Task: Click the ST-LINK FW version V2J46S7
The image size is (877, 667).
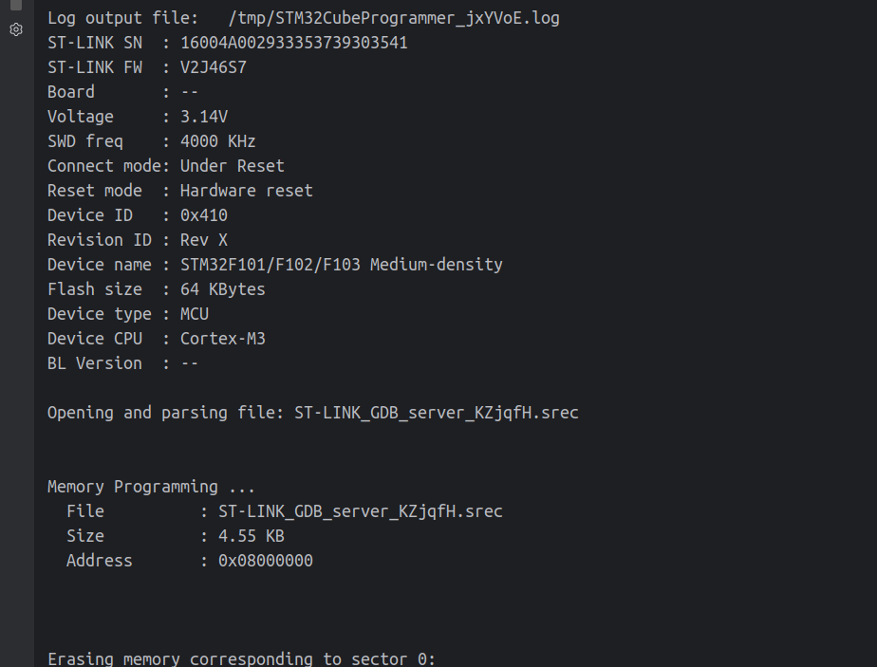Action: (214, 67)
